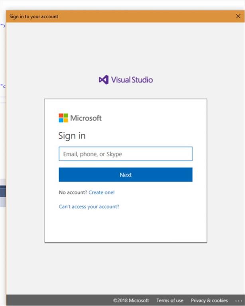245x306 pixels.
Task: Click the ©2018 Microsoft footer text
Action: pyautogui.click(x=131, y=300)
